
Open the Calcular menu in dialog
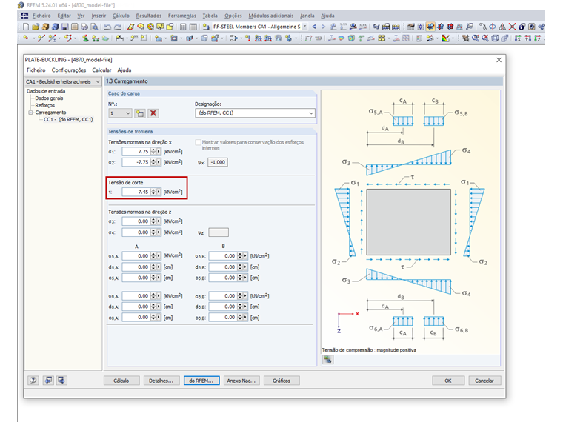101,70
